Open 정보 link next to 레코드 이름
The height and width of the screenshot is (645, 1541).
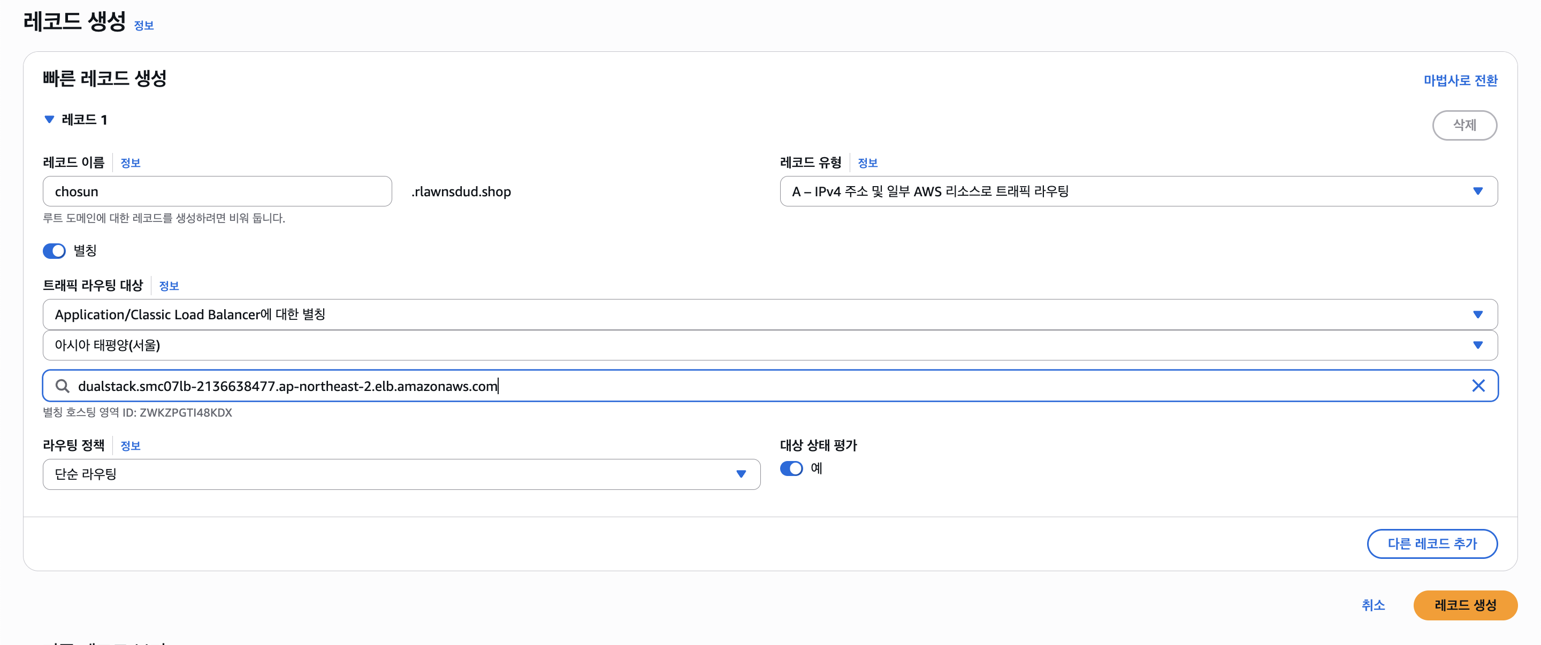130,163
